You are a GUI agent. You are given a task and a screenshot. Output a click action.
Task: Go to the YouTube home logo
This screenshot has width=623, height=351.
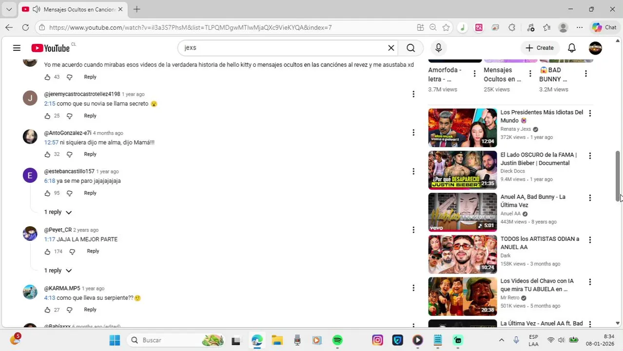click(x=51, y=48)
